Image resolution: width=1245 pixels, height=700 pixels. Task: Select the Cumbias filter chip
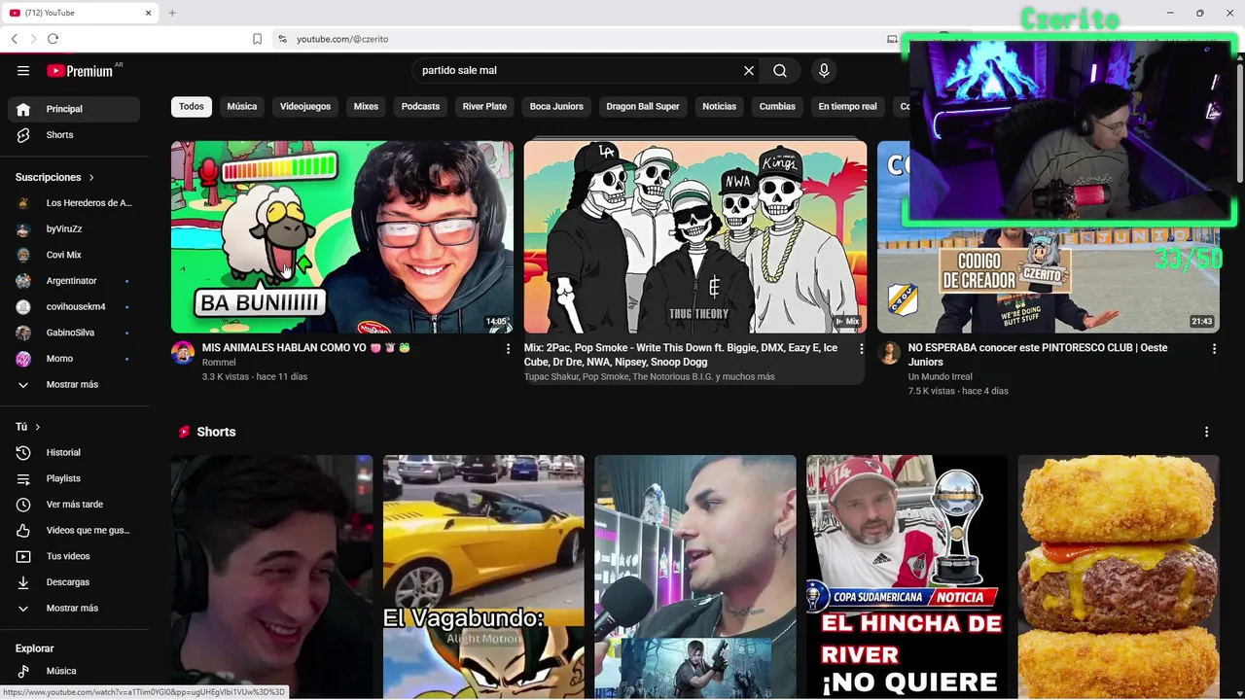coord(777,106)
